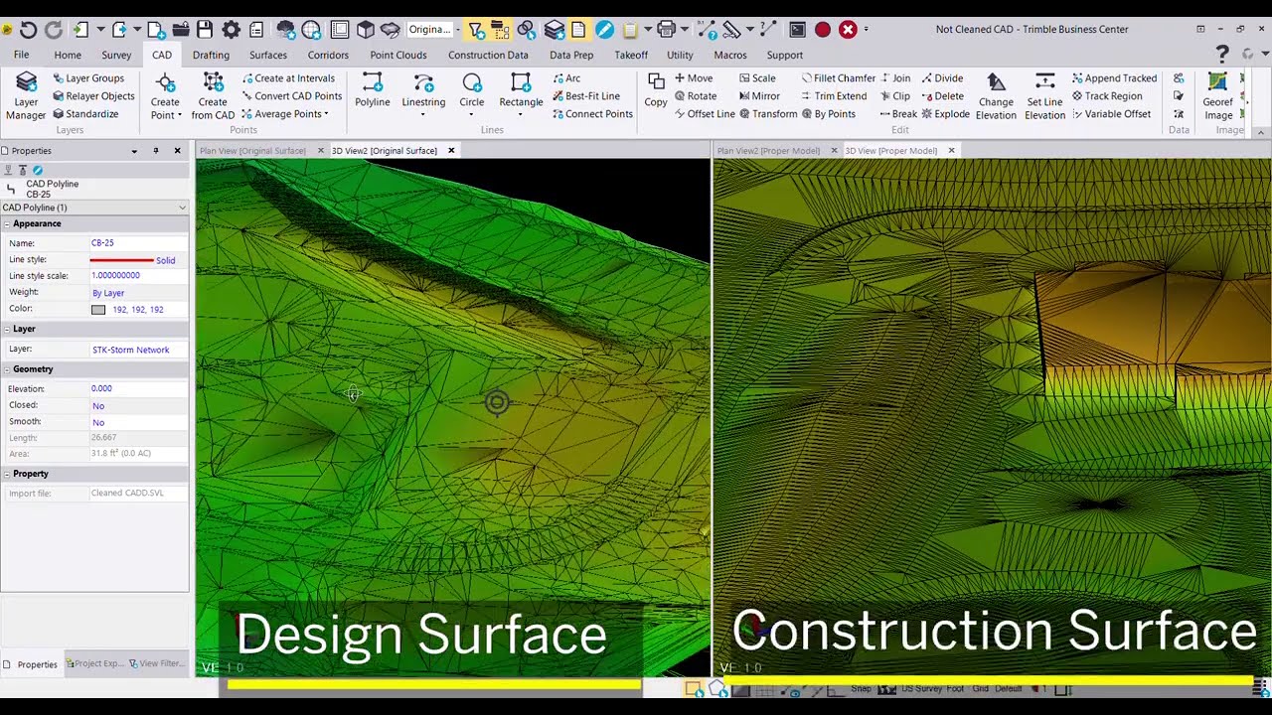Click the Open project folder icon
Screen dimensions: 1272x715
181,30
